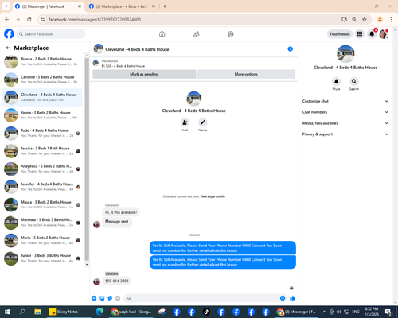Viewport: 398px width, 318px height.
Task: Open Facebook home via the logo
Action: point(9,34)
